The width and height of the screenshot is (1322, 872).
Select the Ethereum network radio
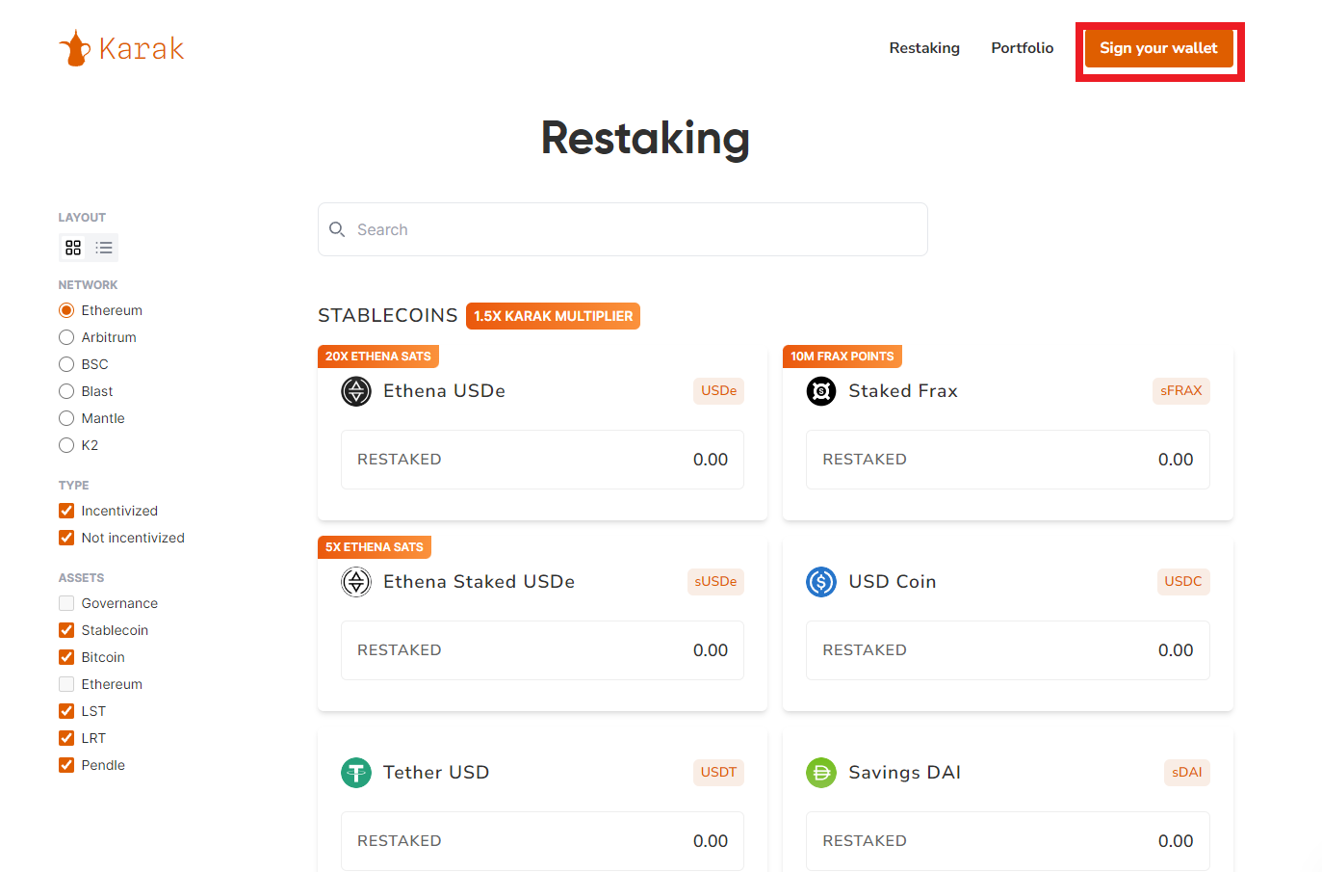[x=66, y=310]
